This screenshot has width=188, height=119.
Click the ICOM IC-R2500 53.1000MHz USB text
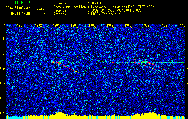pyautogui.click(x=116, y=10)
